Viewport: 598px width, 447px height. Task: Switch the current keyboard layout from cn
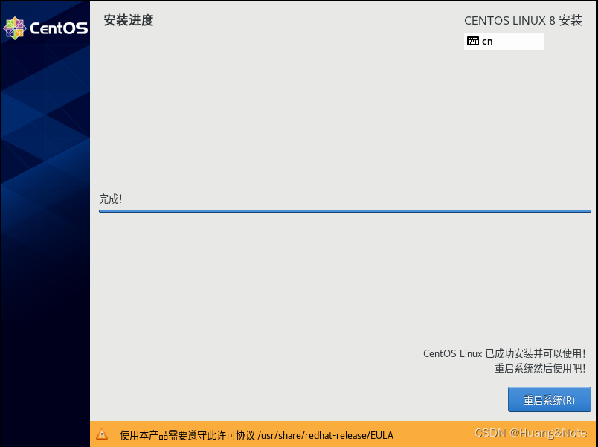pos(504,41)
